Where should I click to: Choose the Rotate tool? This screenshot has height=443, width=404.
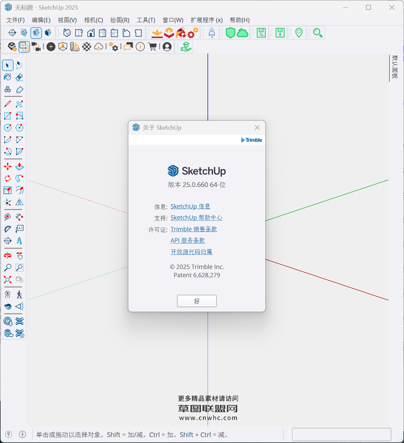(x=7, y=178)
